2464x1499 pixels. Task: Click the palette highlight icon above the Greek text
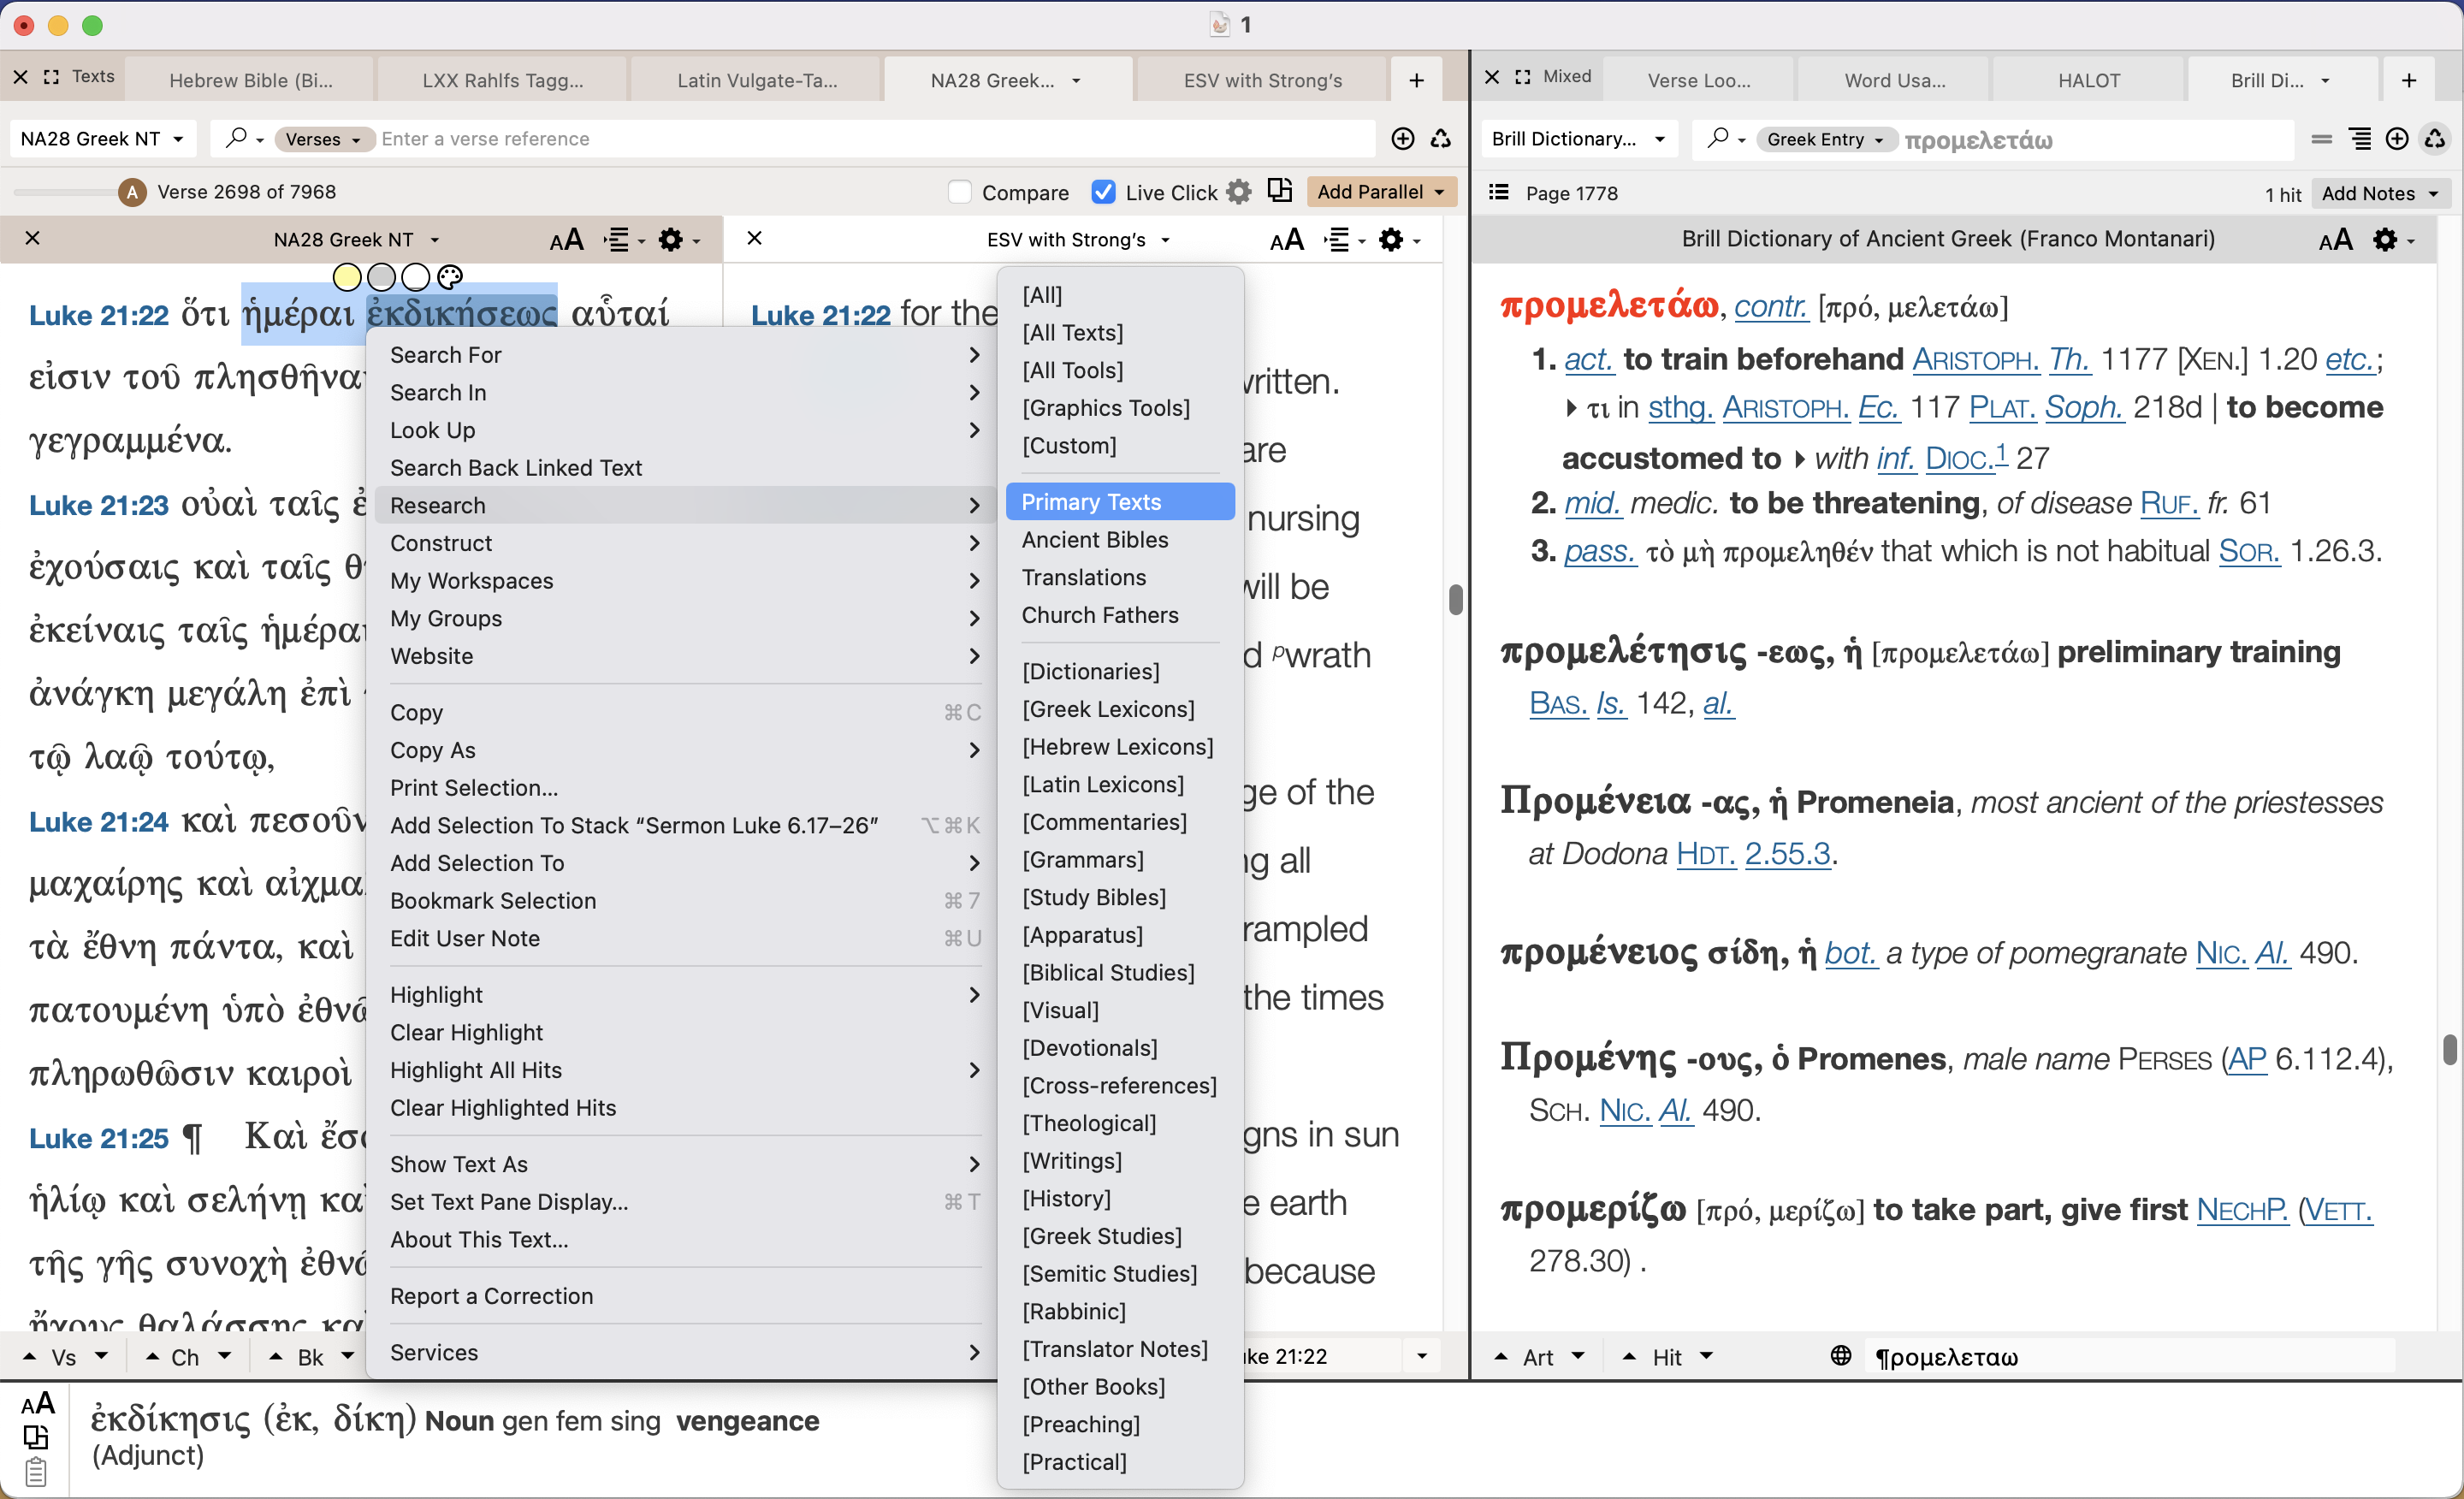click(x=450, y=277)
